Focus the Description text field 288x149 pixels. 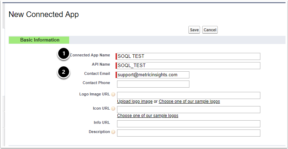coord(188,133)
